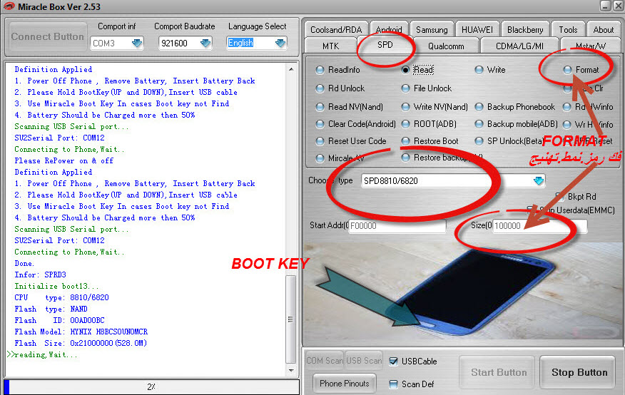
Task: Click the log scrollbar down arrow
Action: (291, 370)
